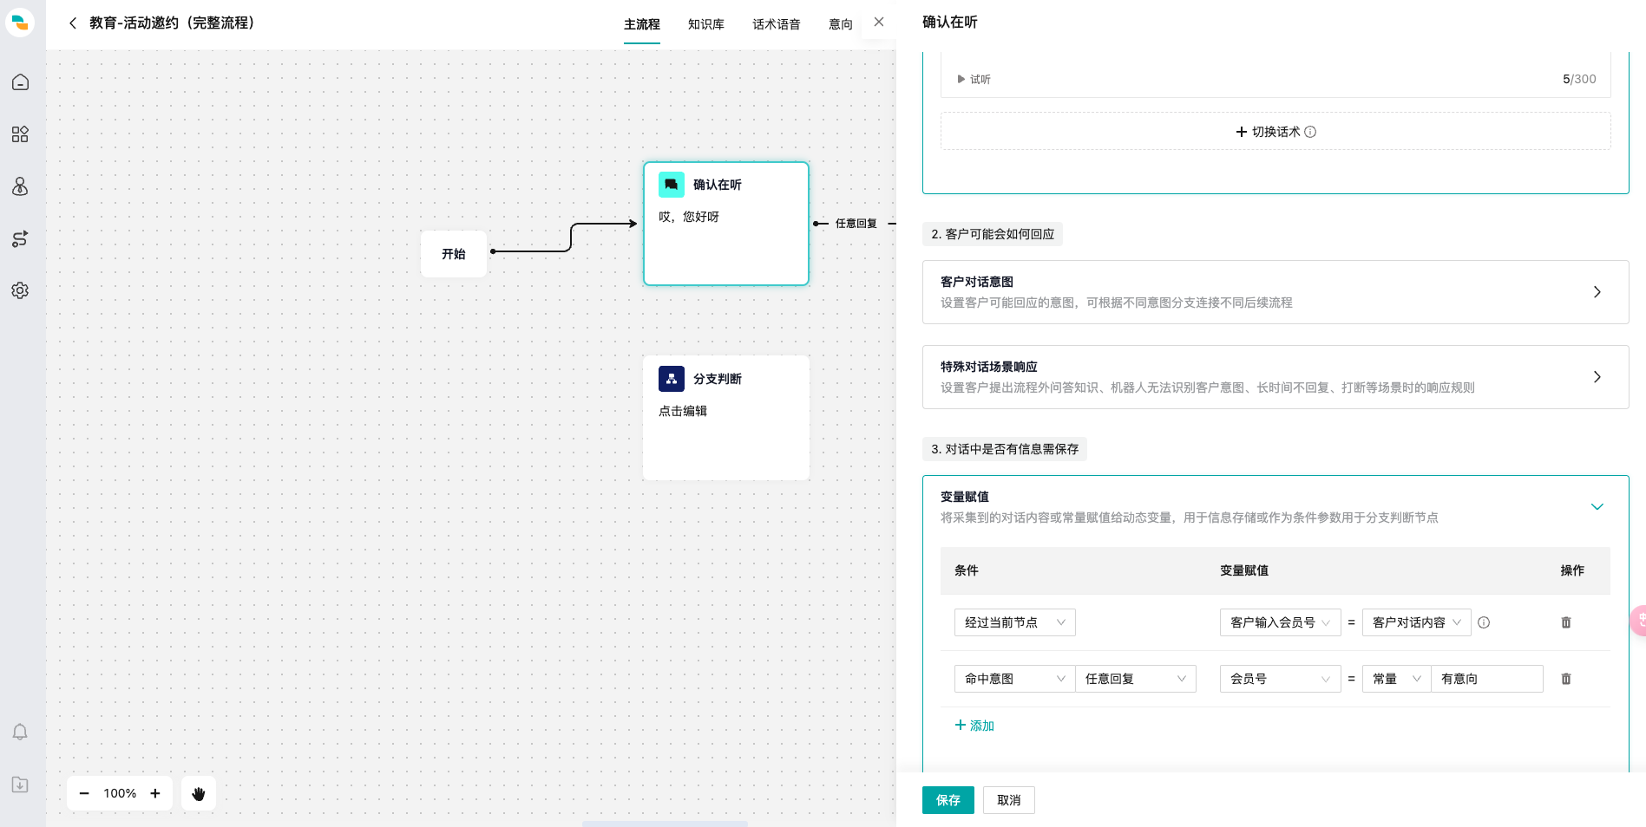The height and width of the screenshot is (827, 1646).
Task: Open the 常量 type dropdown
Action: (1397, 679)
